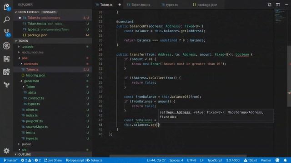Click TypeScript version 3.3.4000
The image size is (291, 163).
(232, 160)
